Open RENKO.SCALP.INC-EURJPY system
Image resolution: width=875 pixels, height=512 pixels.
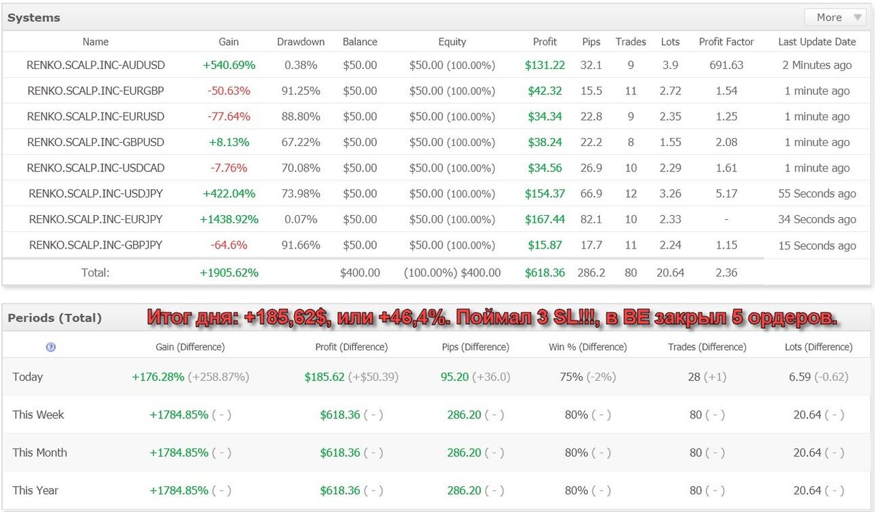tap(96, 219)
